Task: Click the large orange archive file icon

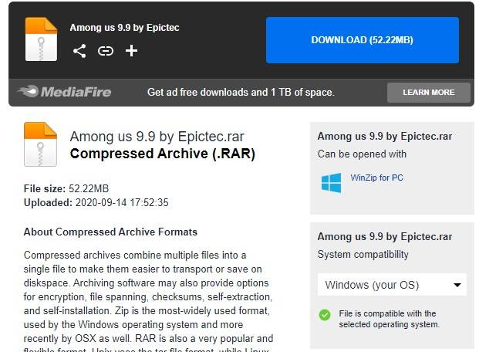Action: coord(40,144)
